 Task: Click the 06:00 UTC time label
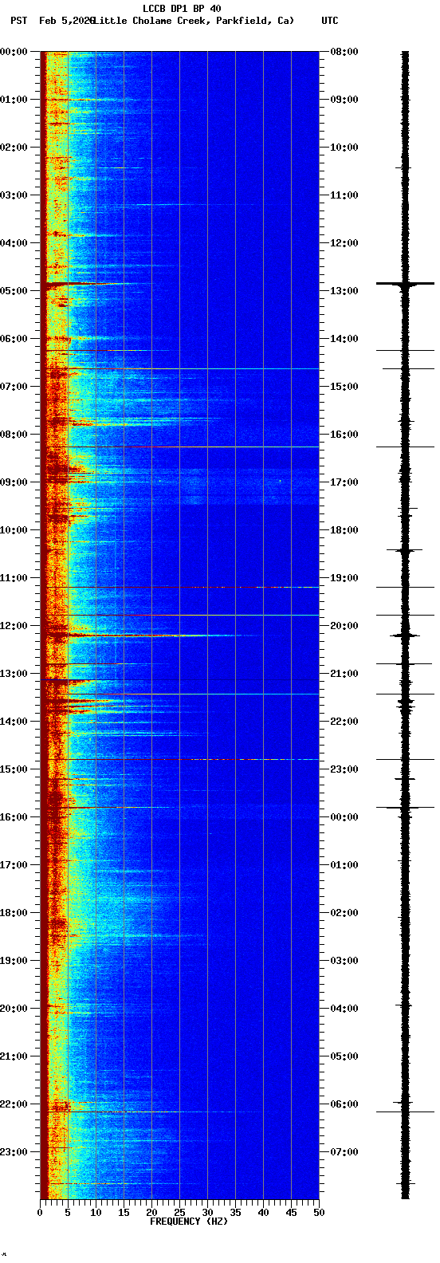point(344,1104)
